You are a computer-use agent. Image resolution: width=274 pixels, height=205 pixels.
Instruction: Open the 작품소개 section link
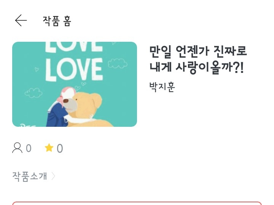click(30, 176)
